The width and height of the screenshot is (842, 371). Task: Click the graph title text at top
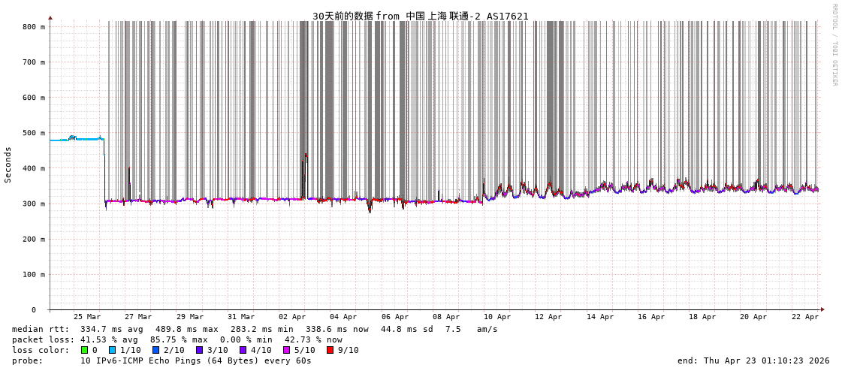(x=420, y=16)
